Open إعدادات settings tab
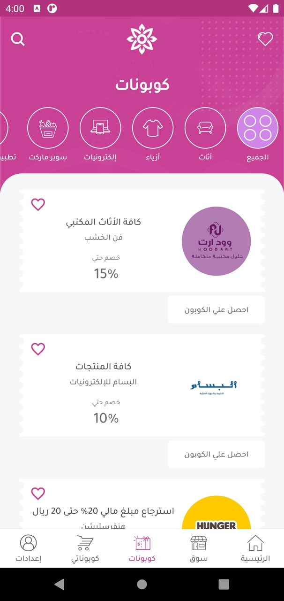This screenshot has width=284, height=601. [x=29, y=548]
